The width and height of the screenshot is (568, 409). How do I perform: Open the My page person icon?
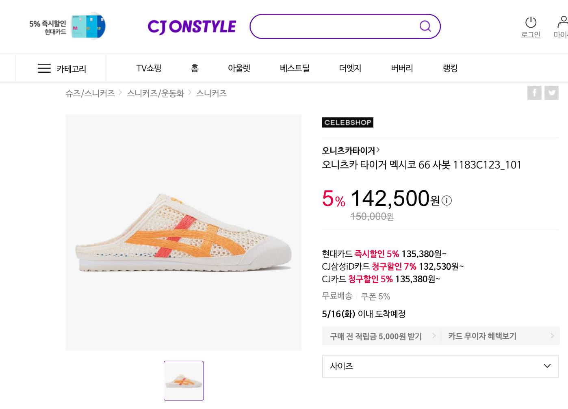pyautogui.click(x=563, y=22)
